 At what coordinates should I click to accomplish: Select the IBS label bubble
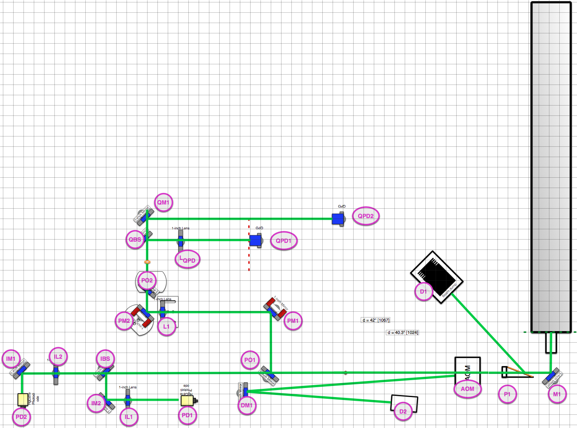click(105, 359)
